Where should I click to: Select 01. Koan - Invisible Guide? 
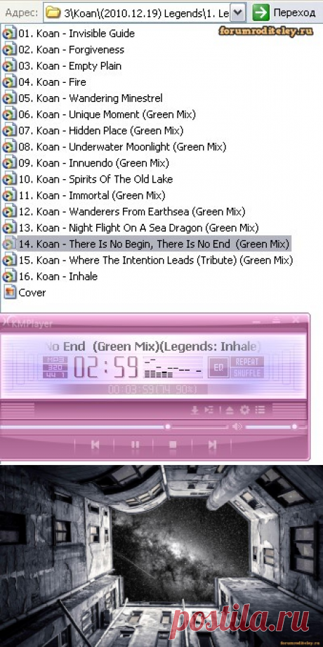(x=69, y=34)
